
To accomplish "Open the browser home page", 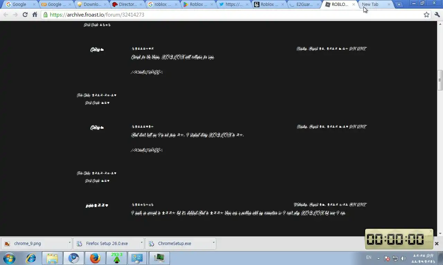I will [35, 15].
